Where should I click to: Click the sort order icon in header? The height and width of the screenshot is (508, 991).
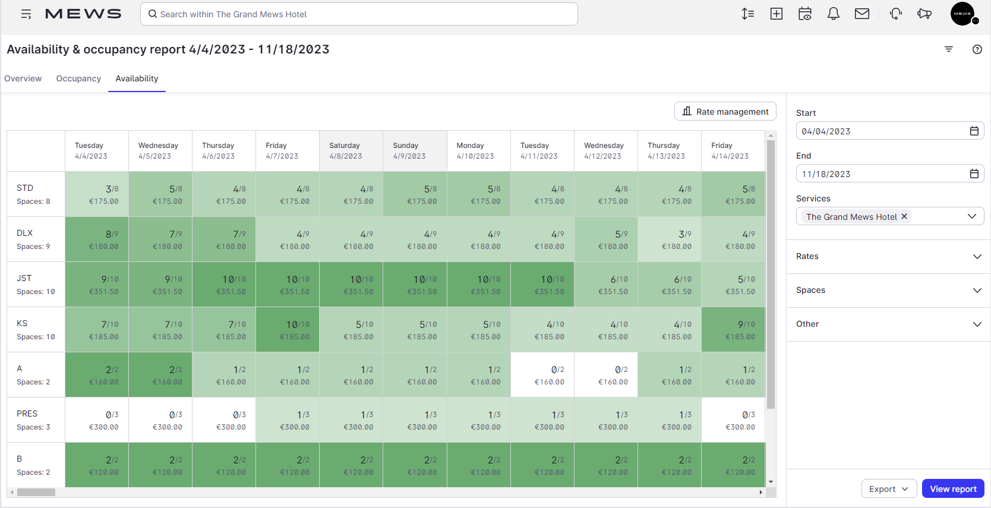[748, 14]
